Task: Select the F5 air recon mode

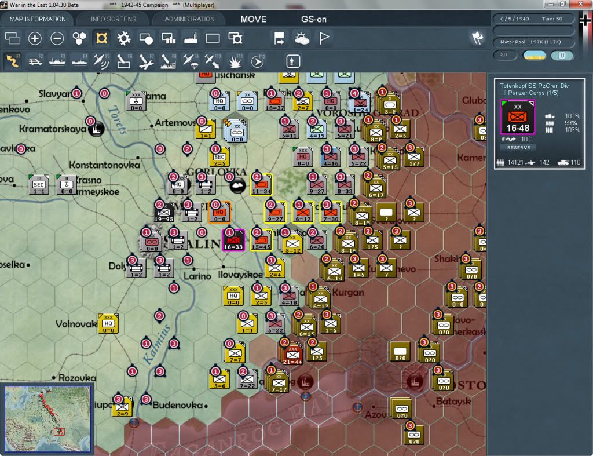Action: point(101,61)
